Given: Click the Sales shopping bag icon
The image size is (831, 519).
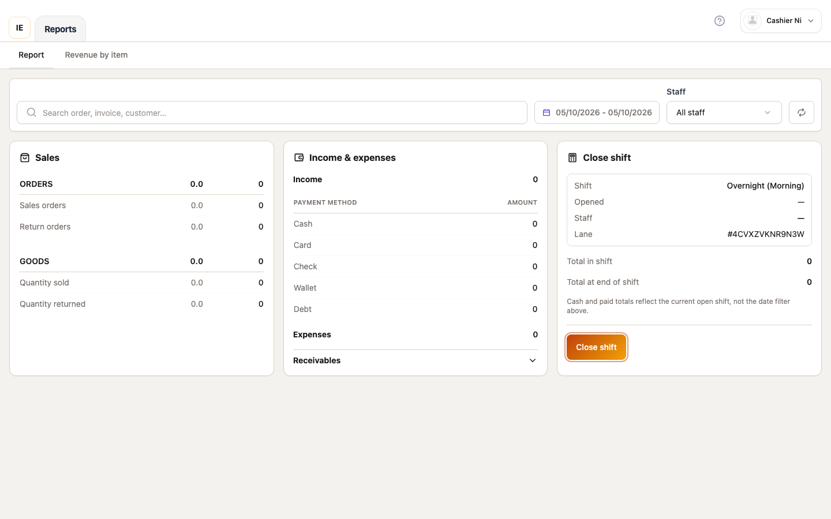Looking at the screenshot, I should pyautogui.click(x=25, y=157).
